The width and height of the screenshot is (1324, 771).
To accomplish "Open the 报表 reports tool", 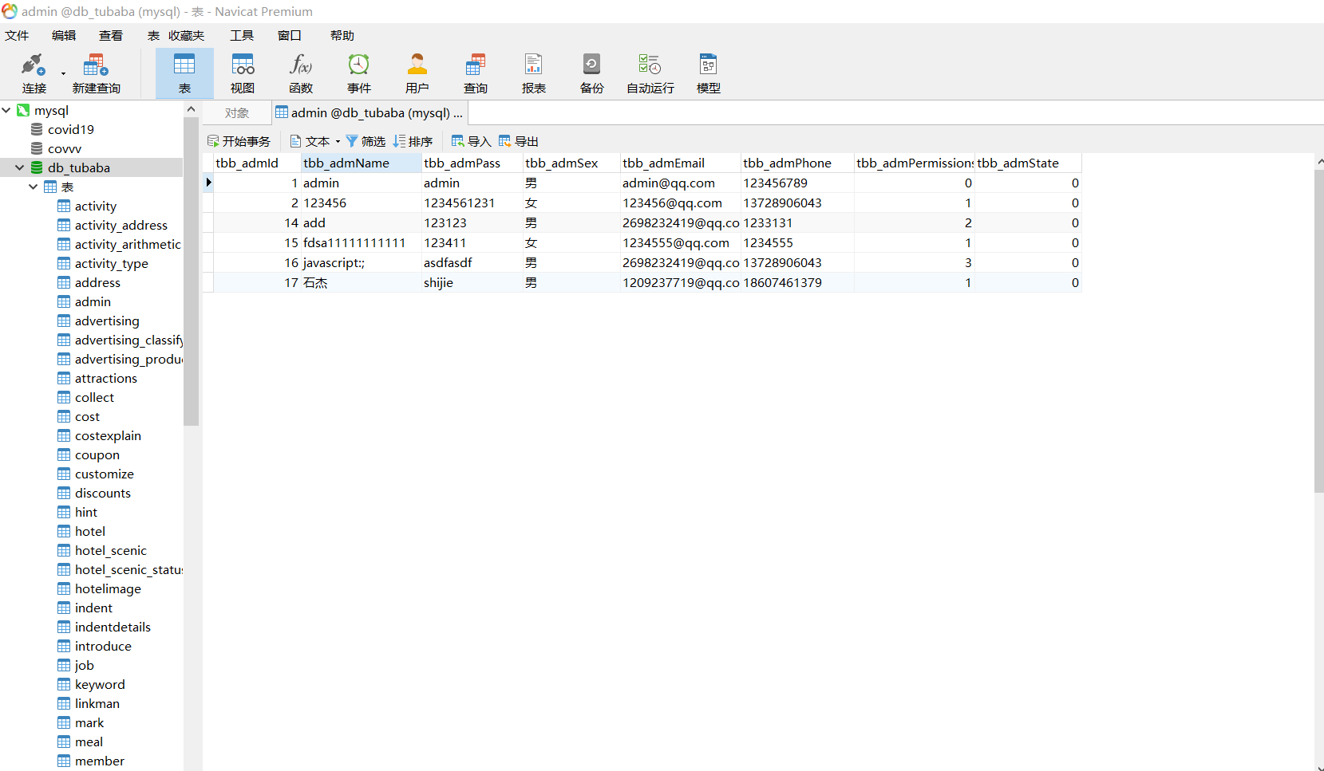I will [x=534, y=73].
